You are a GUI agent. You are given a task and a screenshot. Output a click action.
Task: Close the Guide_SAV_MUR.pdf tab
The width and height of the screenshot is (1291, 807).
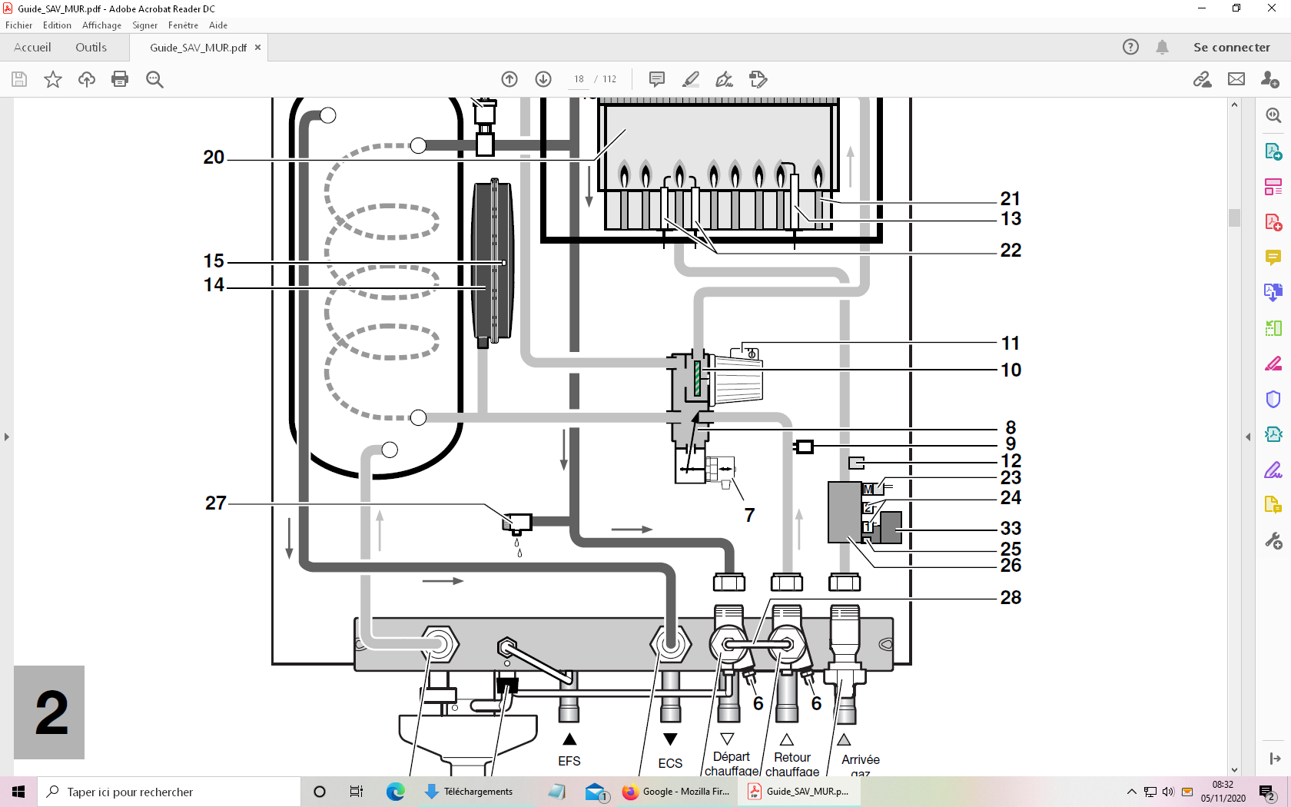click(258, 47)
